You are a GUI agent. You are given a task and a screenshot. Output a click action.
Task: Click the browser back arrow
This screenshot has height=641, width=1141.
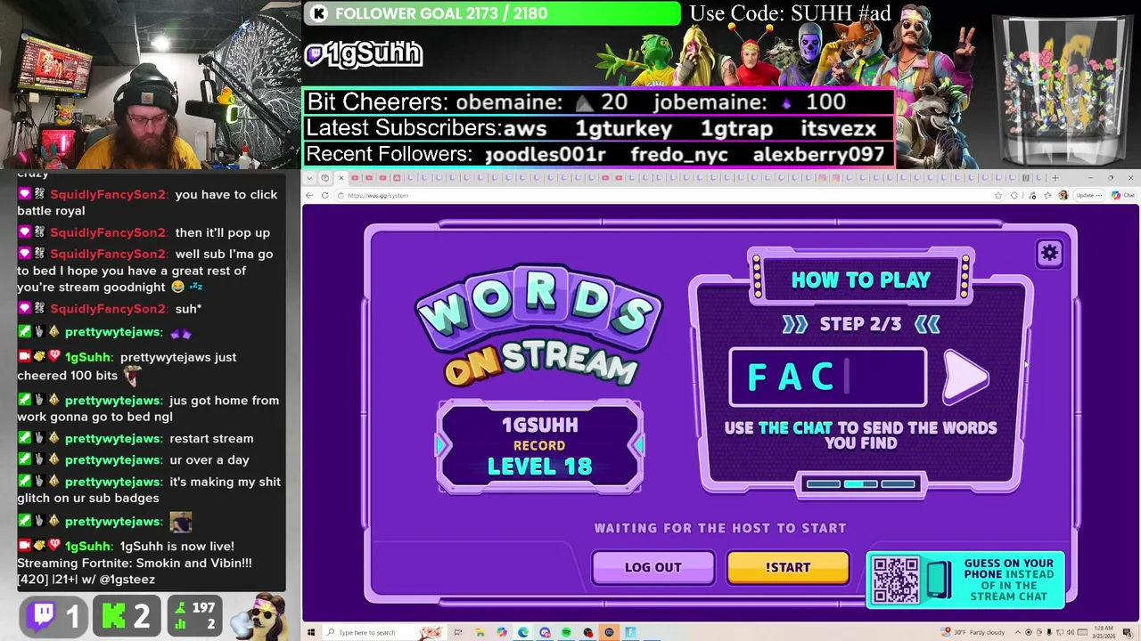[309, 195]
